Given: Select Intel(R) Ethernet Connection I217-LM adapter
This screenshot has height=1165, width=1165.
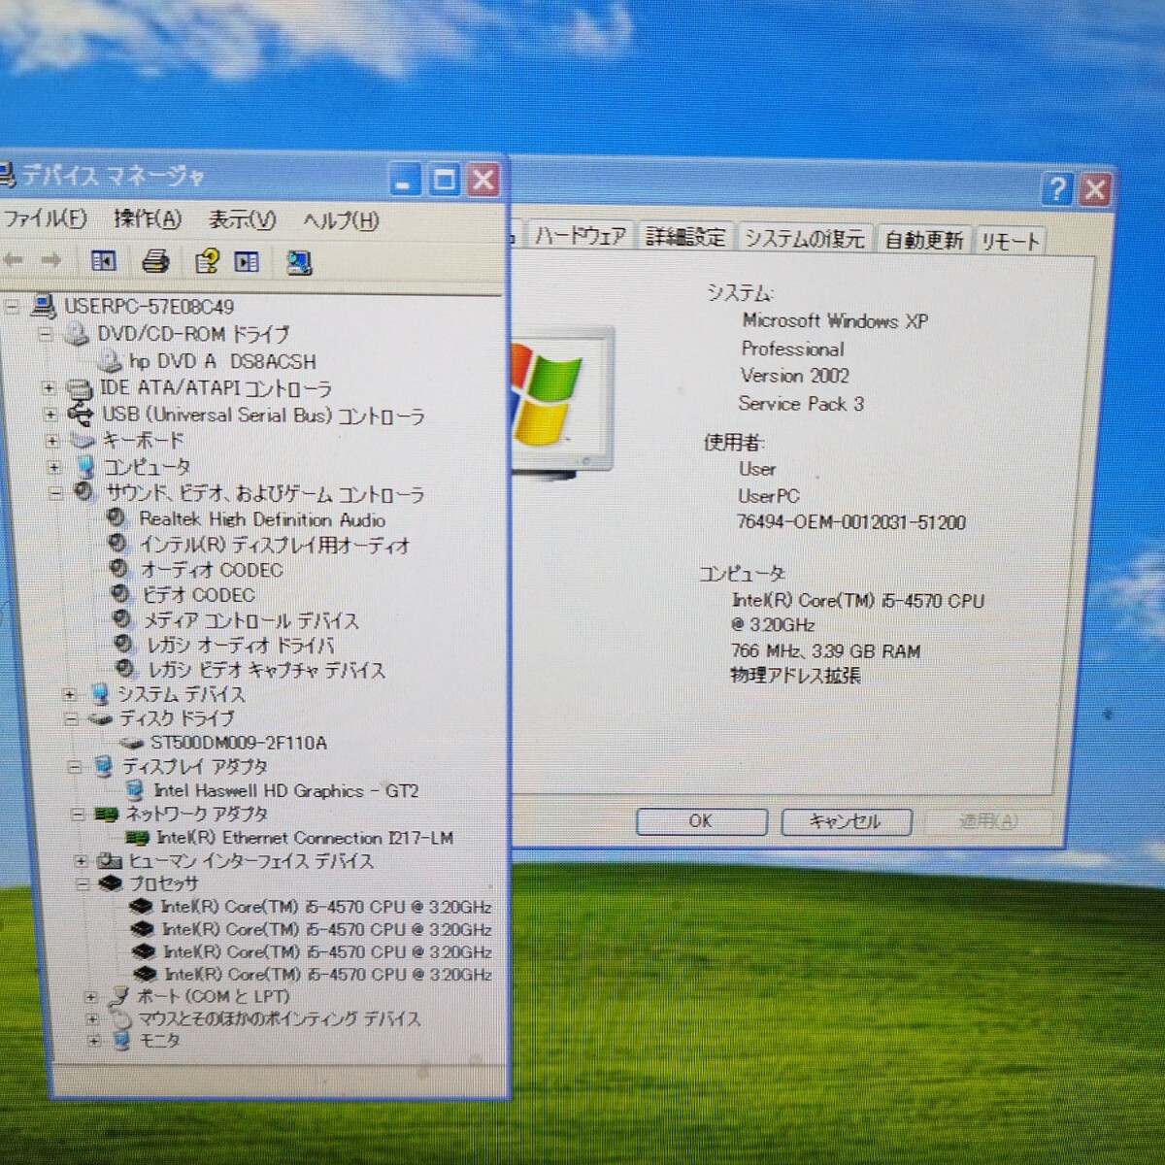Looking at the screenshot, I should (305, 837).
